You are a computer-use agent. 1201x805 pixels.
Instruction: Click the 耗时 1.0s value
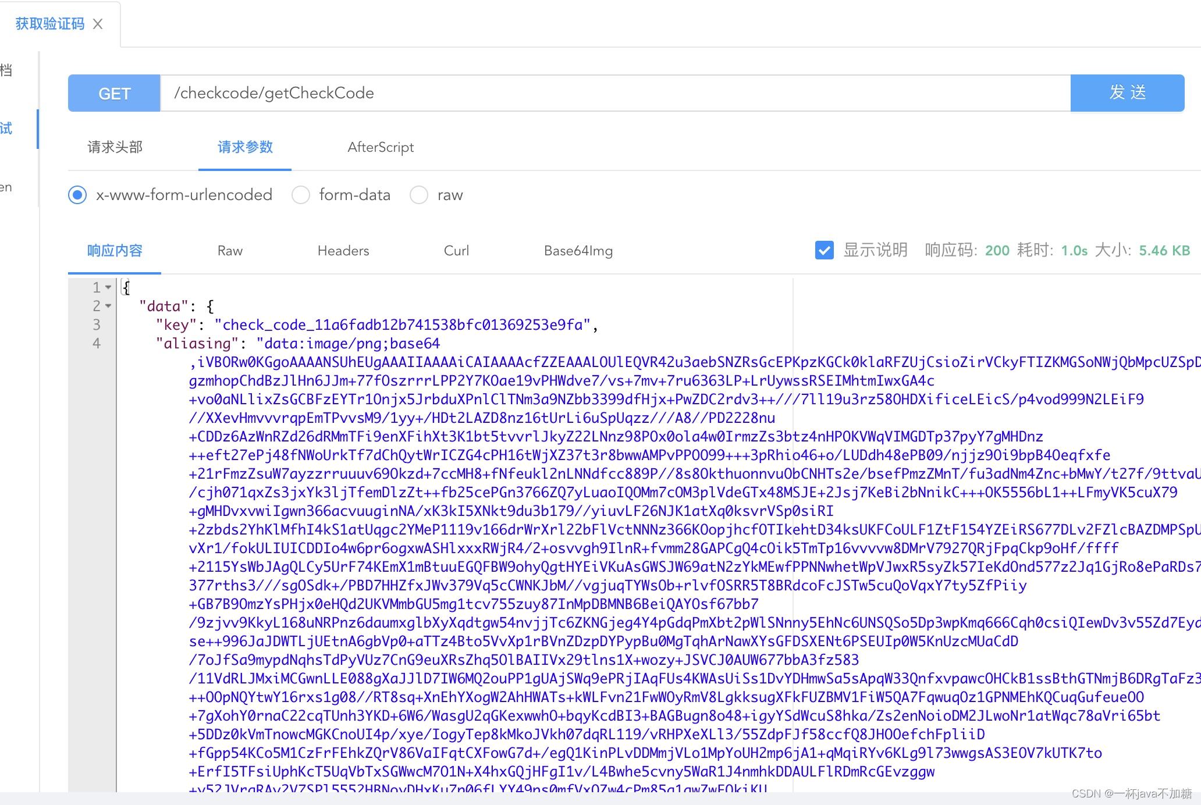point(1074,251)
